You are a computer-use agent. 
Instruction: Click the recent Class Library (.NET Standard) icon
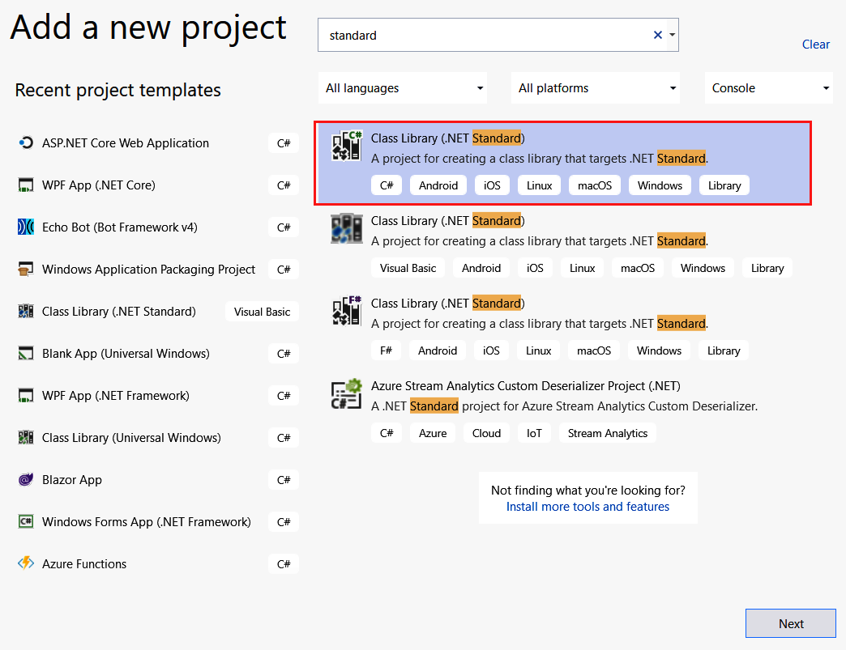point(25,311)
